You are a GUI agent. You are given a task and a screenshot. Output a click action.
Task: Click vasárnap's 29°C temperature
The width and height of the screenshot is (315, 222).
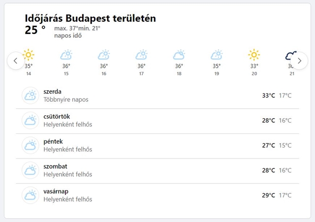tap(268, 195)
